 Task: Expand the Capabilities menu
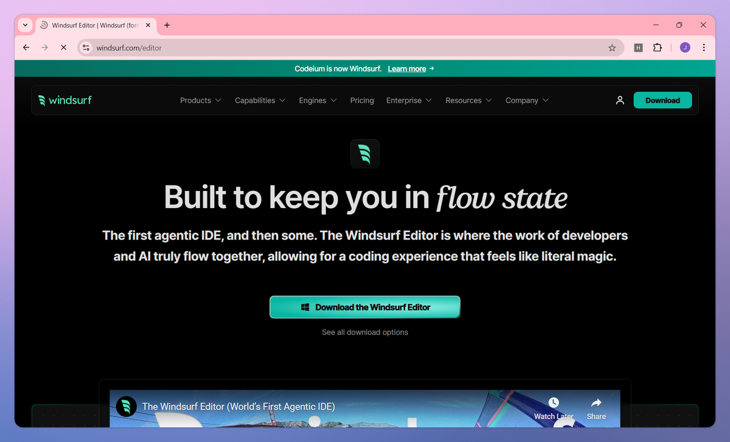pos(260,100)
